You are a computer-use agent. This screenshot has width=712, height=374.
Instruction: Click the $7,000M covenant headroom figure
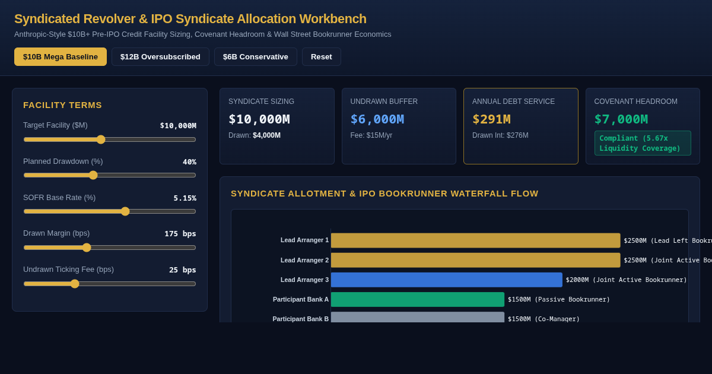621,119
